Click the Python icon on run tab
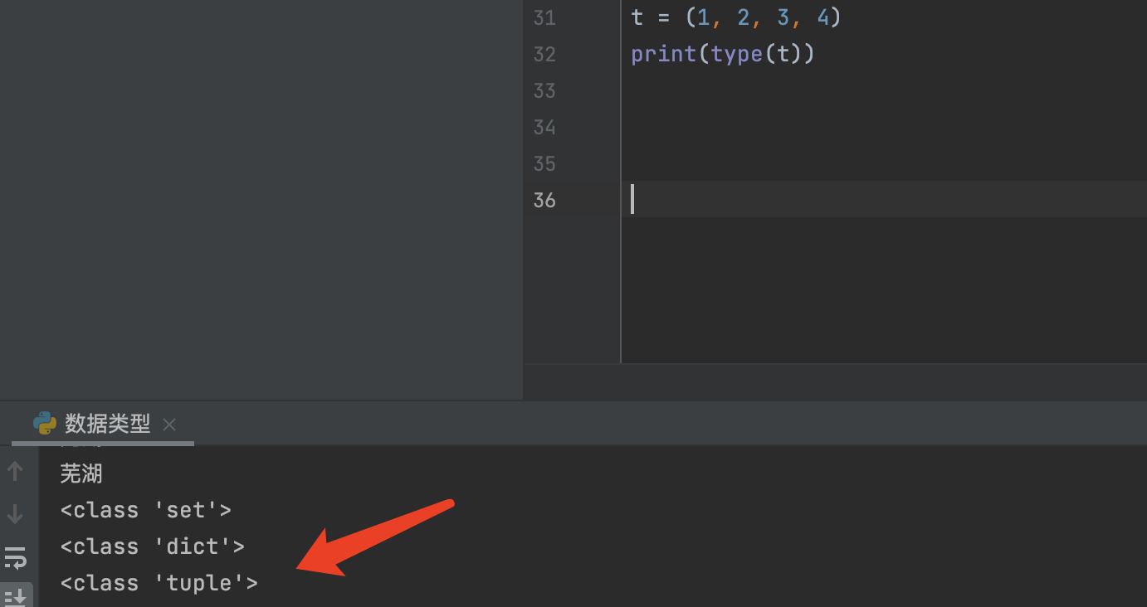 point(45,424)
